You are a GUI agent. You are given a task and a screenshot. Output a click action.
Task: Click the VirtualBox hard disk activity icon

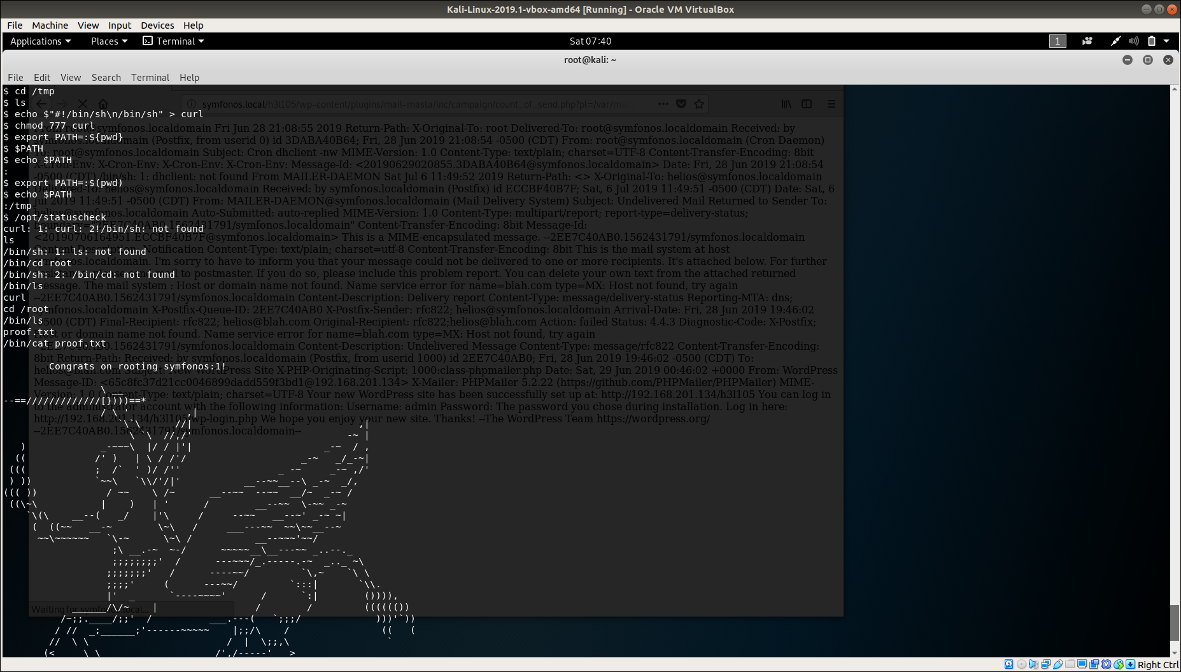[x=1008, y=664]
